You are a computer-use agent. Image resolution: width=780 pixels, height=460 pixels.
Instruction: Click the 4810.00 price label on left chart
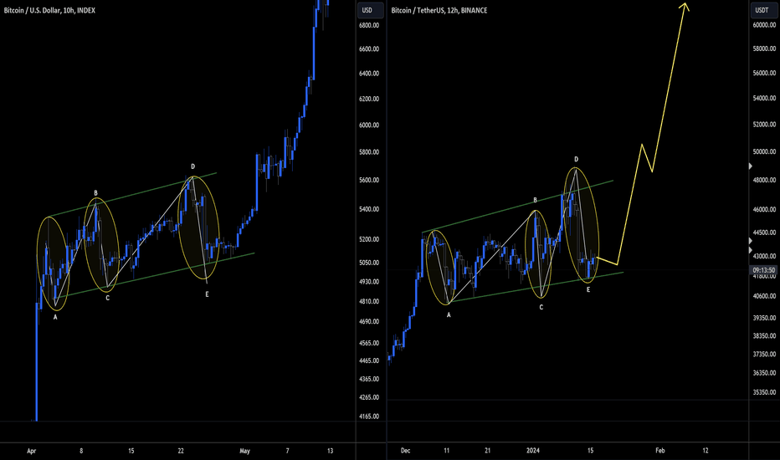click(x=369, y=301)
